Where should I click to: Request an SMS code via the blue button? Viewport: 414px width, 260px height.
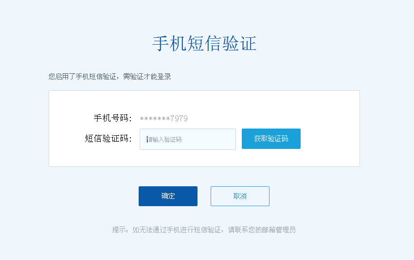pyautogui.click(x=271, y=139)
